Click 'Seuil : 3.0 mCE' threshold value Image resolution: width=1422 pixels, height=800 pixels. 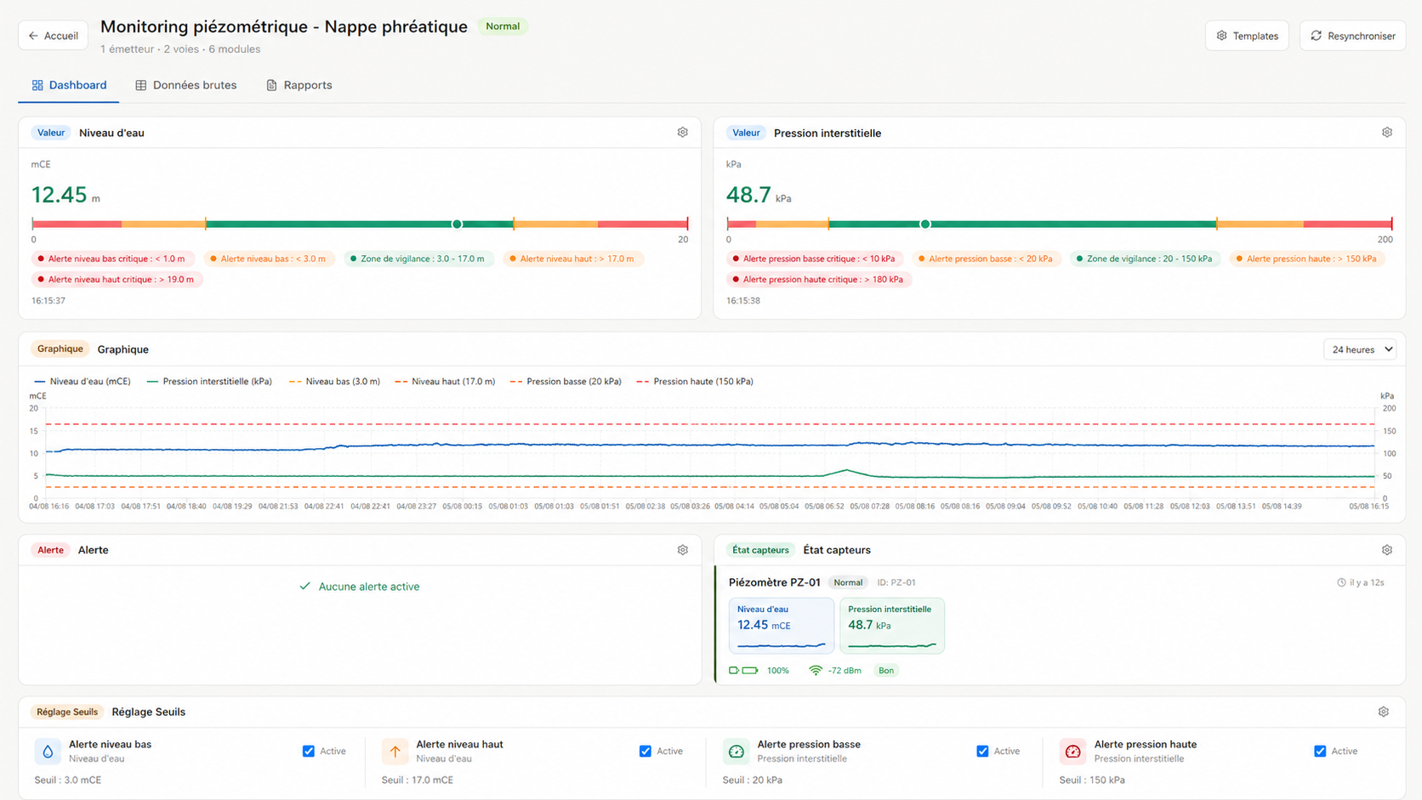point(68,780)
